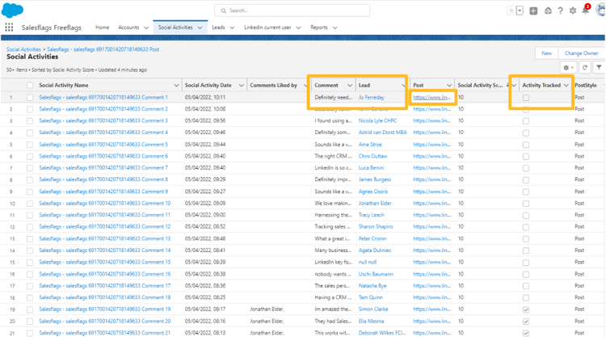This screenshot has height=337, width=606.
Task: Open the Comment 21 activity record
Action: [x=104, y=333]
